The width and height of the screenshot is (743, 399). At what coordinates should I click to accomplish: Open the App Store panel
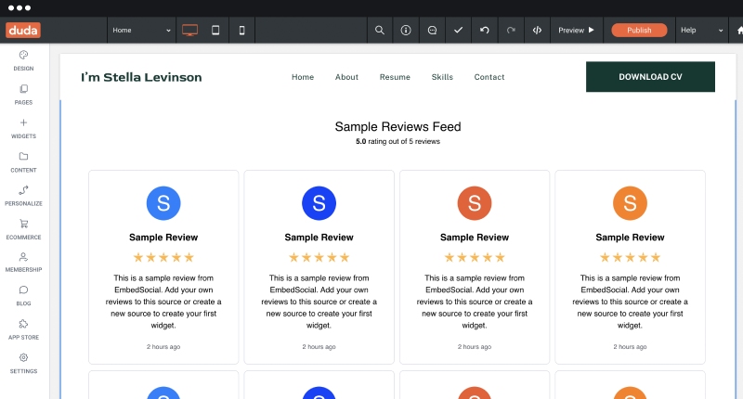pos(23,330)
